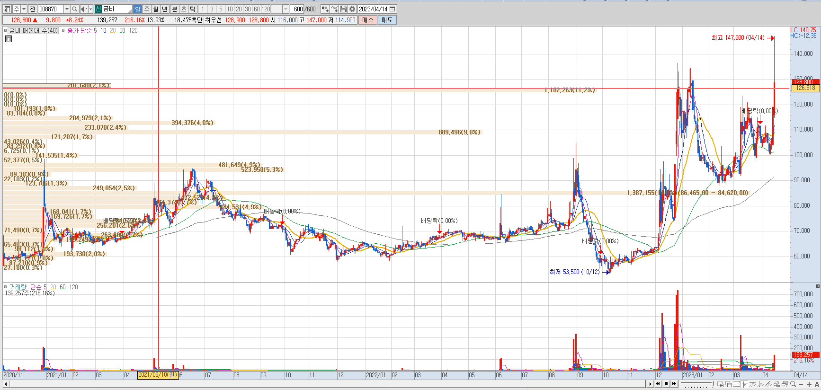
Task: Click the rewind double-arrow button
Action: click(658, 384)
